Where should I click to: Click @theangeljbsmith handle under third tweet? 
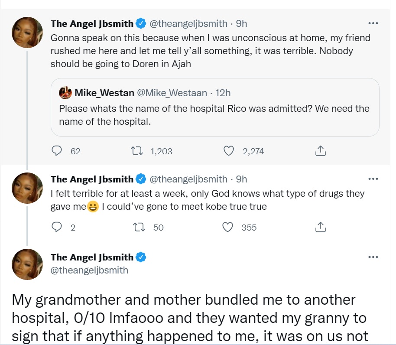(89, 270)
